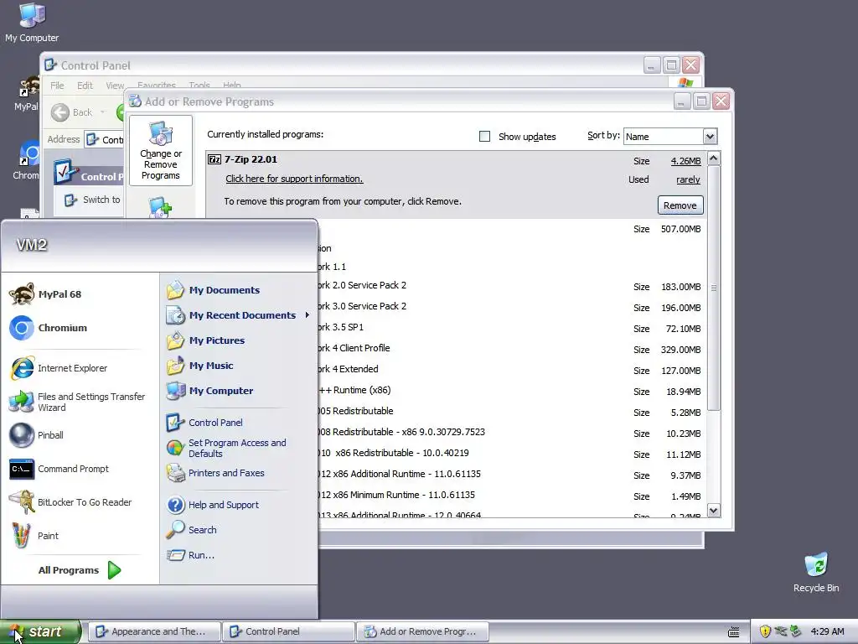
Task: Start Files and Settings Transfer Wizard
Action: (78, 402)
